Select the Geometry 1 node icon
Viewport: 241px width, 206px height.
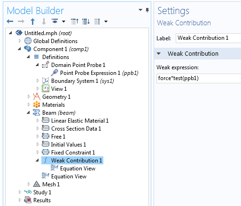pyautogui.click(x=37, y=97)
